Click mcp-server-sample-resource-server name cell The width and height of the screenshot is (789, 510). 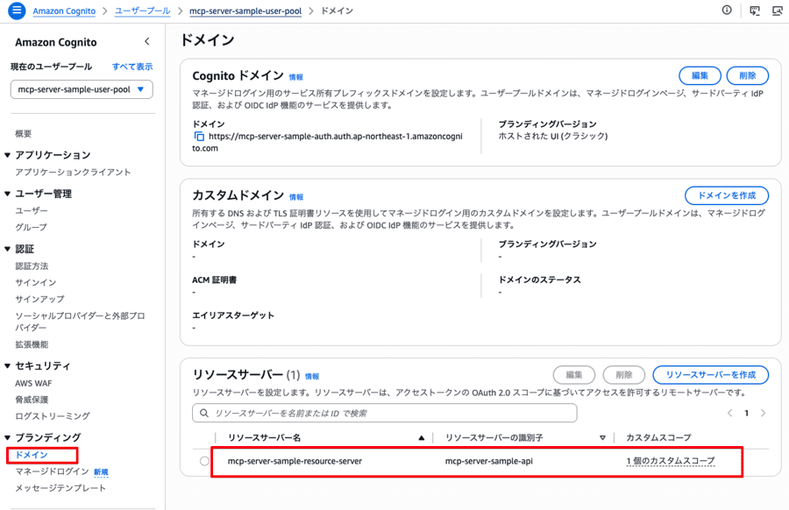295,461
